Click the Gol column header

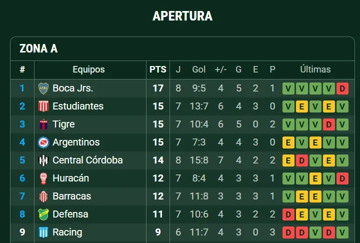point(199,70)
